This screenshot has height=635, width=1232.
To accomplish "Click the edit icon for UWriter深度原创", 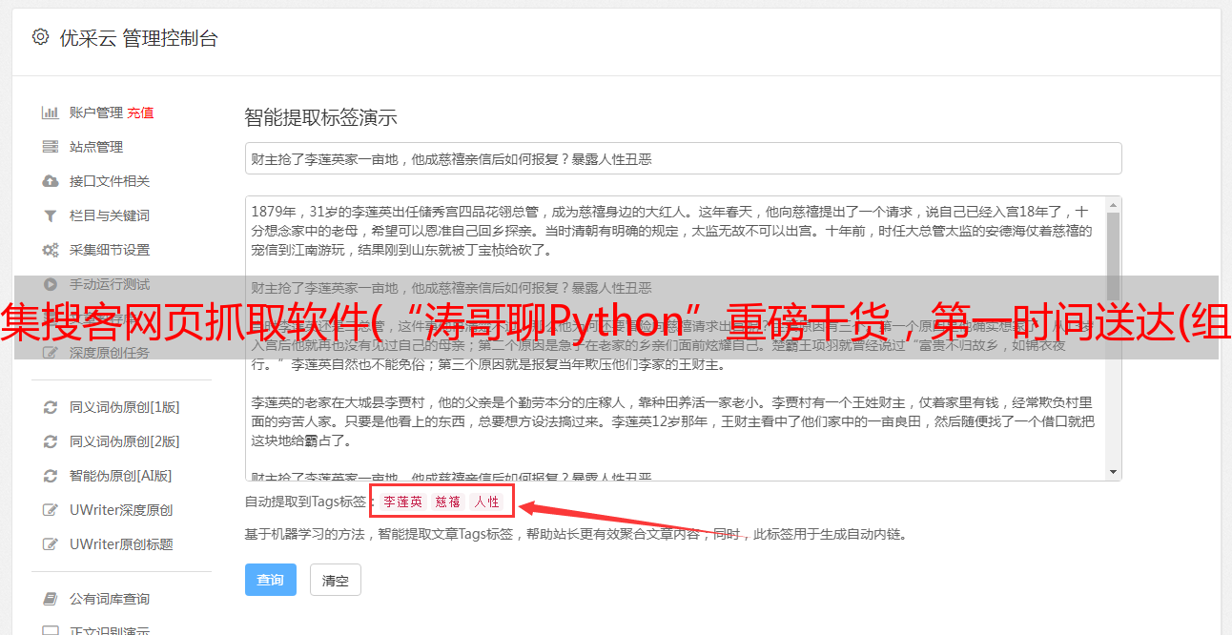I will (x=51, y=510).
